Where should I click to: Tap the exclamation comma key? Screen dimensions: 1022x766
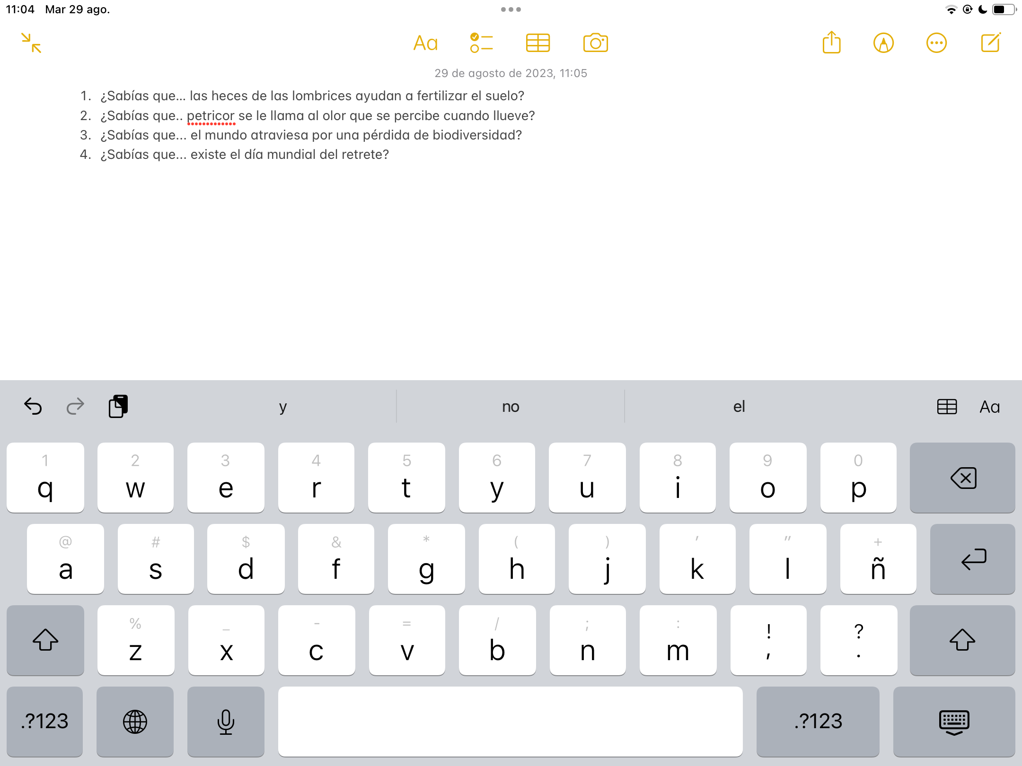(x=768, y=640)
